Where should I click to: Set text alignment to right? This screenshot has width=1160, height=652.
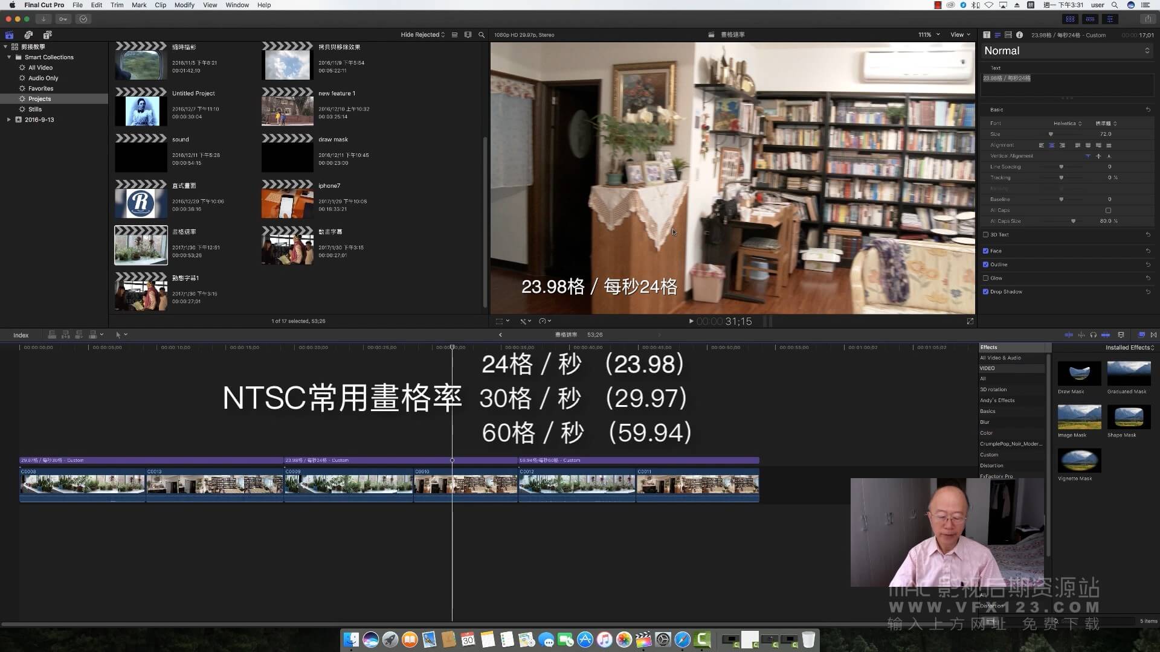[1062, 145]
